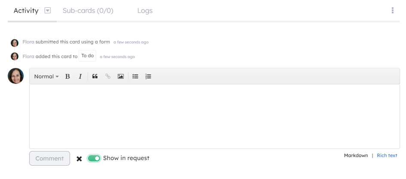Screen dimensions: 406x179
Task: Click the To do list label
Action: point(88,56)
